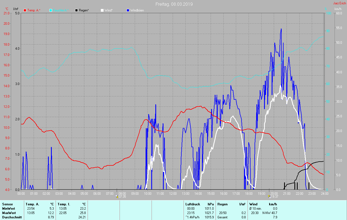Click the '12:00' time axis label
Viewport: 347px width, 220px height.
[x=173, y=194]
